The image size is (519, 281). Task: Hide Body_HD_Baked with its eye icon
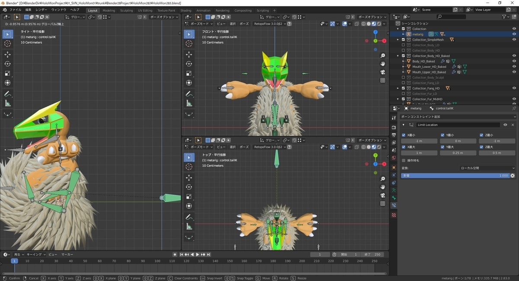click(514, 61)
